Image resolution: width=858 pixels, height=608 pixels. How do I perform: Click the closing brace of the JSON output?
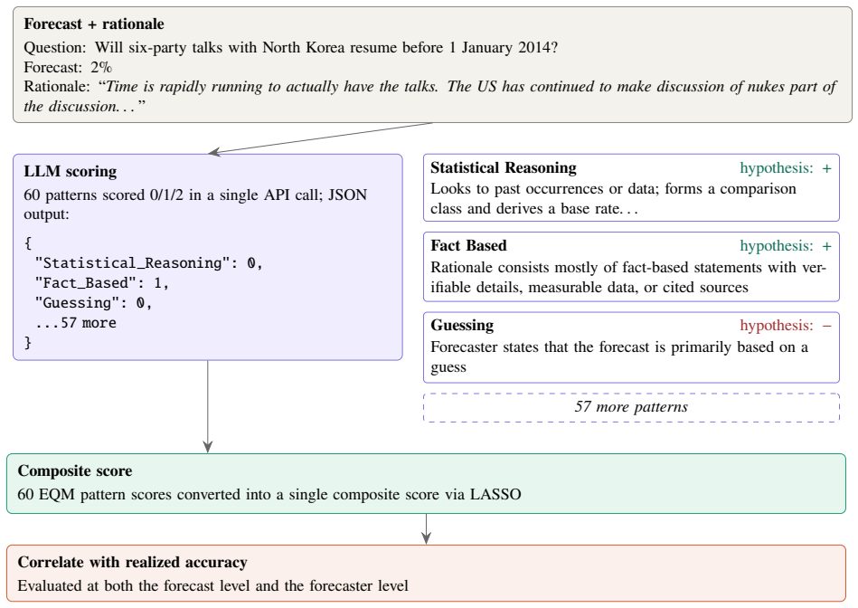(28, 343)
